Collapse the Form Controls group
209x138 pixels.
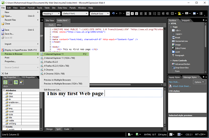(171, 61)
